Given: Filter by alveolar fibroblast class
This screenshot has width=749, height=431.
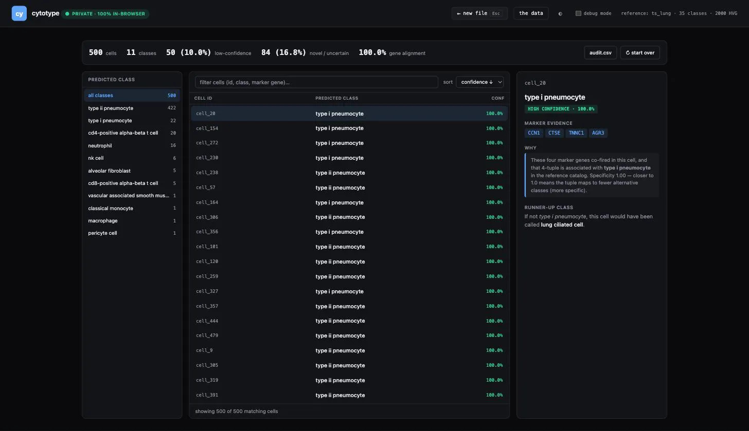Looking at the screenshot, I should pyautogui.click(x=132, y=171).
